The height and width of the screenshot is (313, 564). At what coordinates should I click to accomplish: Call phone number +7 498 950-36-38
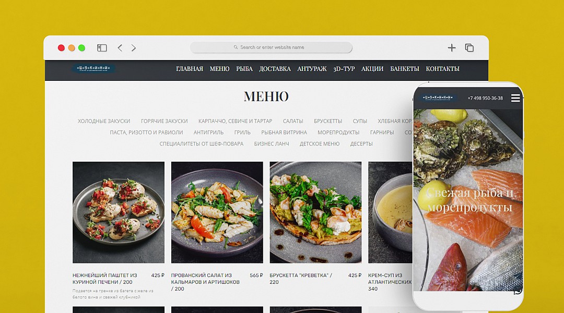pyautogui.click(x=485, y=98)
